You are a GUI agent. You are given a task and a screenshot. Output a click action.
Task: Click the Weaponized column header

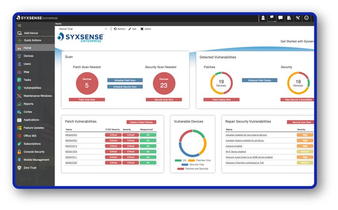[x=146, y=130]
